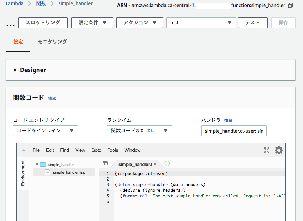Image resolution: width=303 pixels, height=221 pixels.
Task: Open the editor settings gear
Action: 279,150
